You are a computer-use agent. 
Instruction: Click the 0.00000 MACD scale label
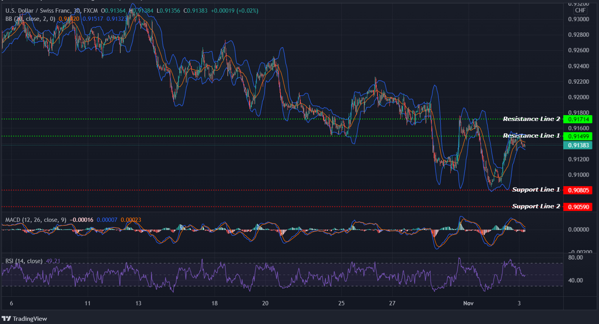click(579, 229)
